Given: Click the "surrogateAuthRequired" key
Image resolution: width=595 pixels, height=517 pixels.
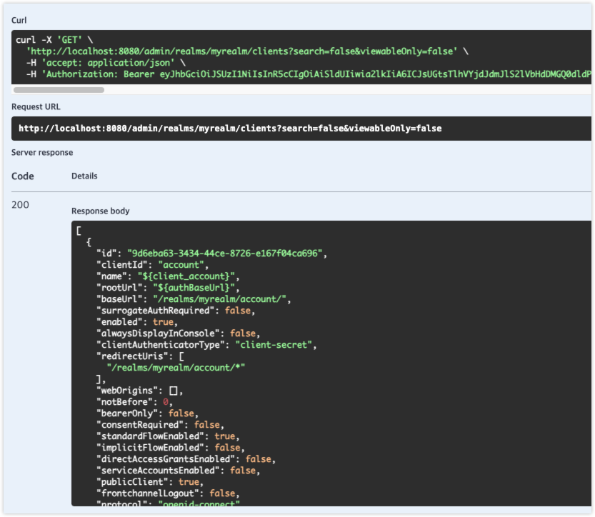Looking at the screenshot, I should point(156,311).
